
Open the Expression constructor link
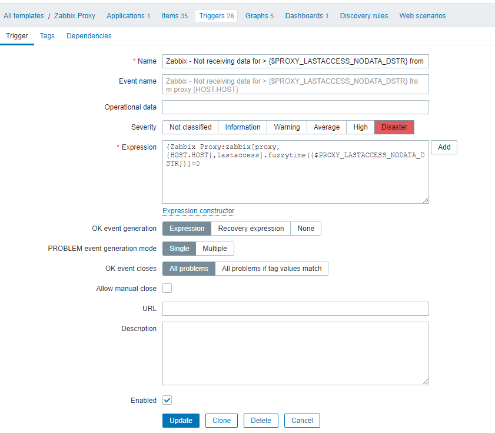tap(198, 211)
